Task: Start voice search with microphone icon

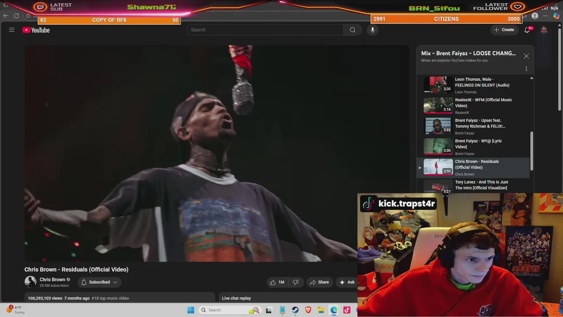Action: [373, 30]
